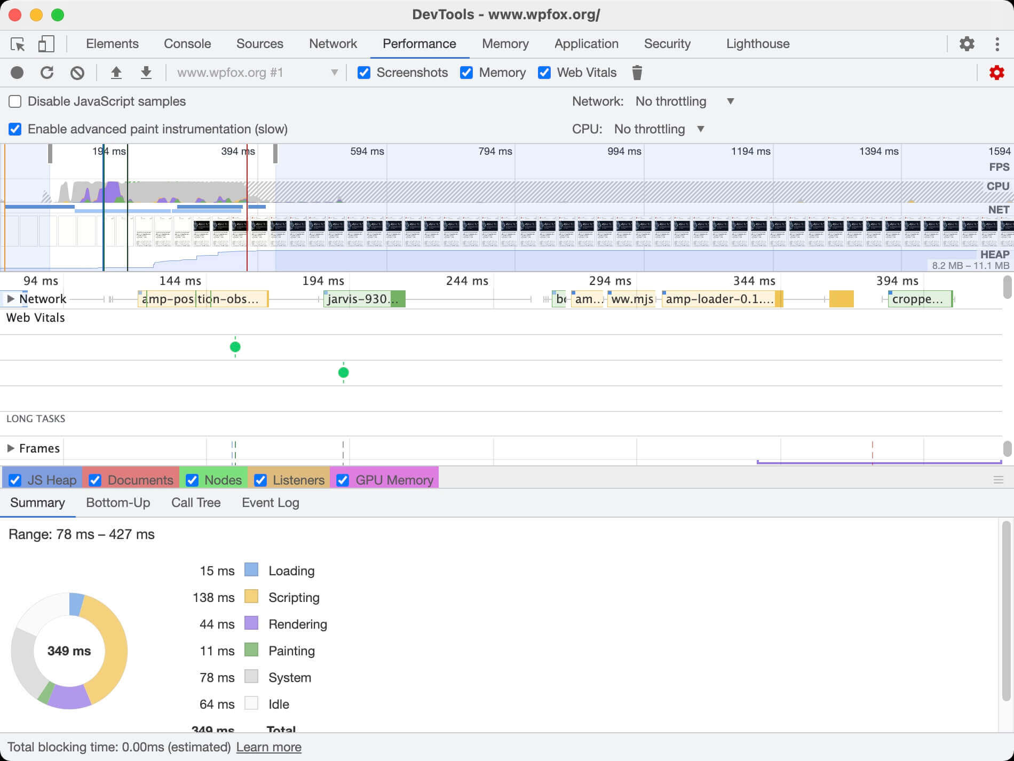Select the amp-loader-0.1 network request
The width and height of the screenshot is (1014, 761).
(722, 299)
